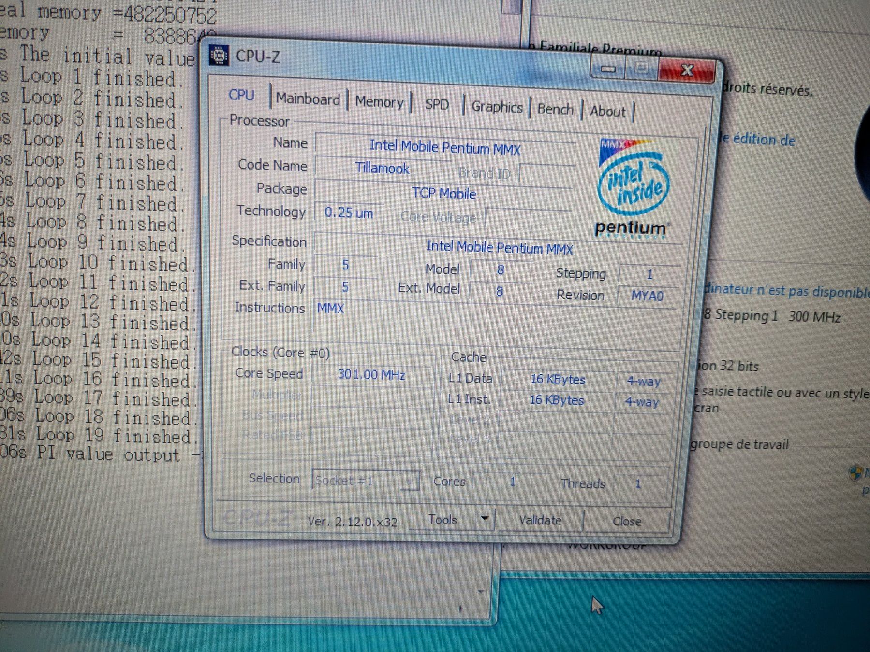Click the Threads count value

point(638,483)
